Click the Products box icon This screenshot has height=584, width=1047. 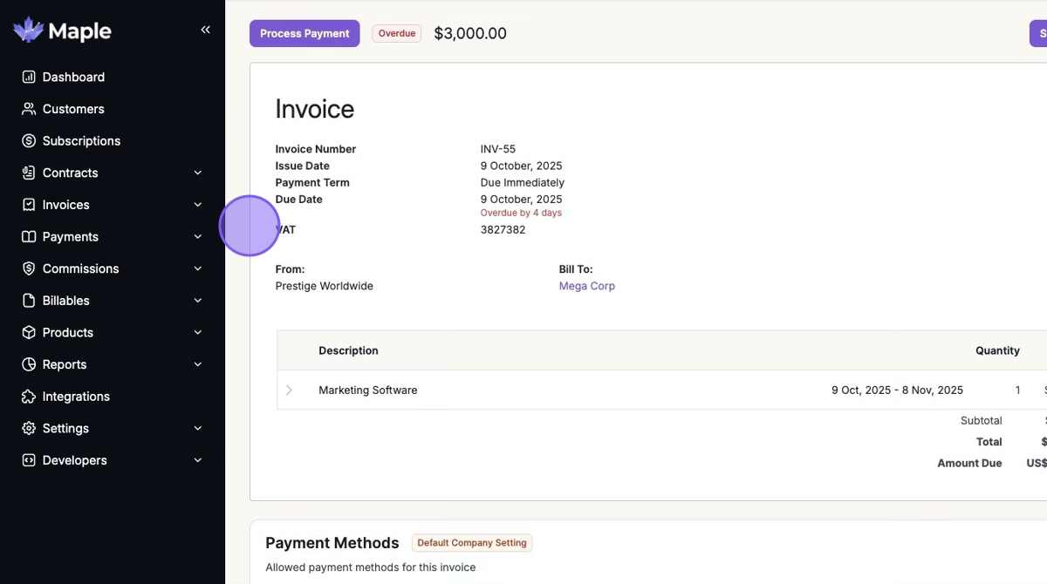(x=29, y=333)
